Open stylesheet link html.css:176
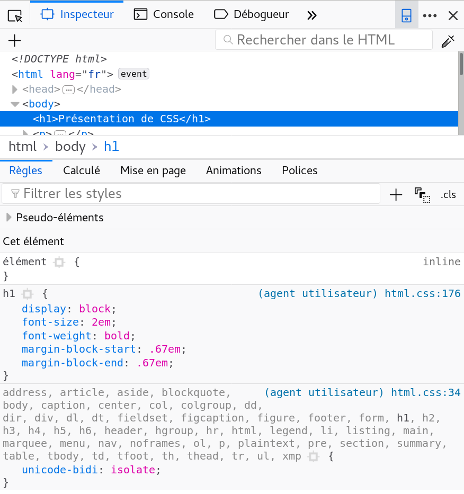 point(422,294)
